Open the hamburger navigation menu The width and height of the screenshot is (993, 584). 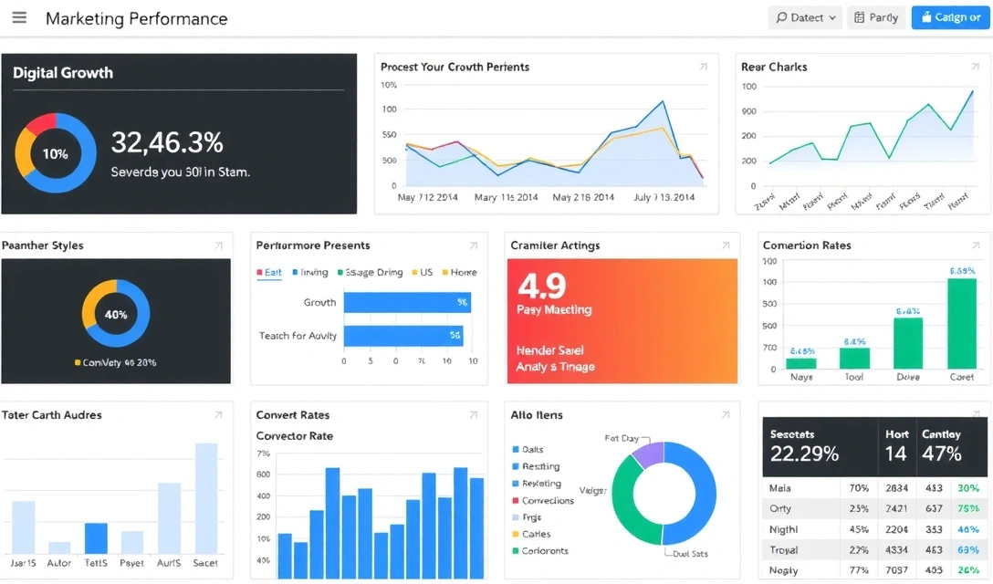coord(19,18)
